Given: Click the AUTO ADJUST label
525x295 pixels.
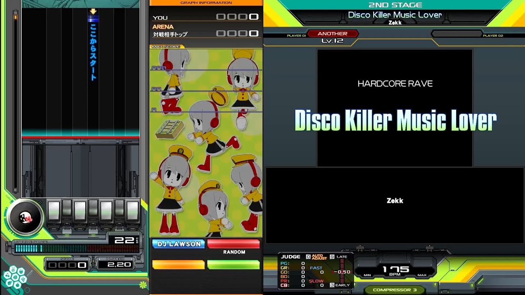Looking at the screenshot, I should coord(320,257).
